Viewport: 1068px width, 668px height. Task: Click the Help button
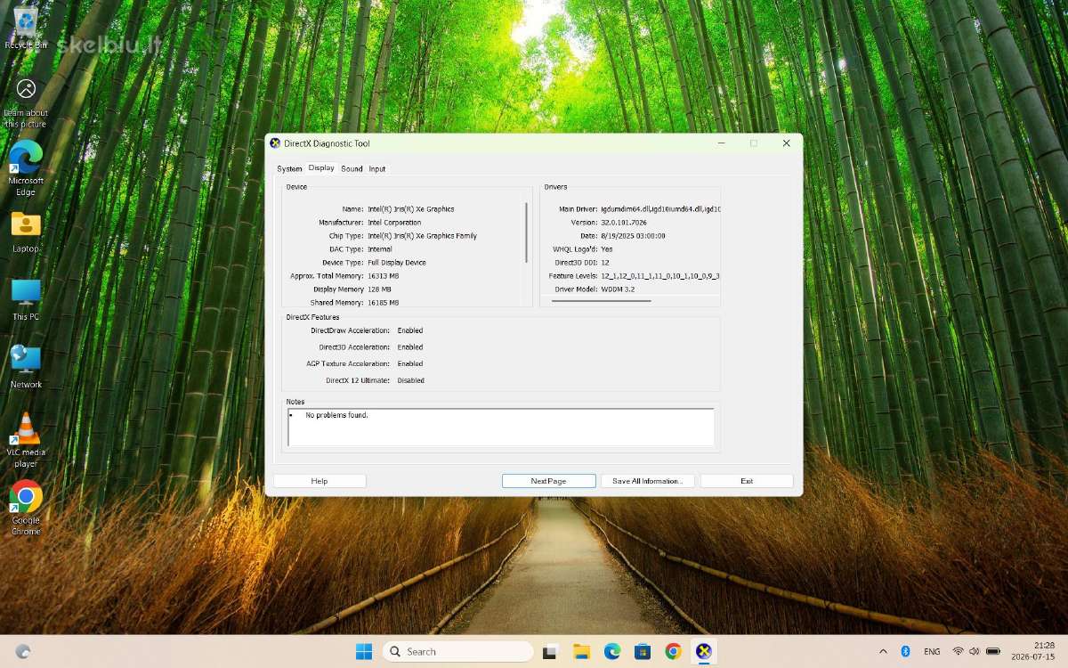point(320,481)
